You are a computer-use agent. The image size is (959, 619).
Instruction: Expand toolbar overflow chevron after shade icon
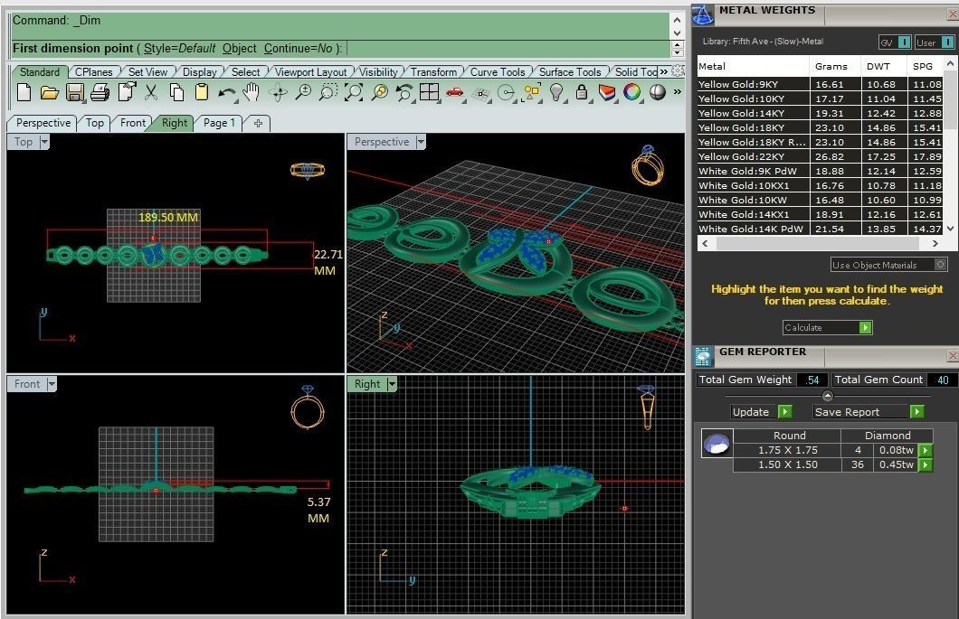point(677,91)
